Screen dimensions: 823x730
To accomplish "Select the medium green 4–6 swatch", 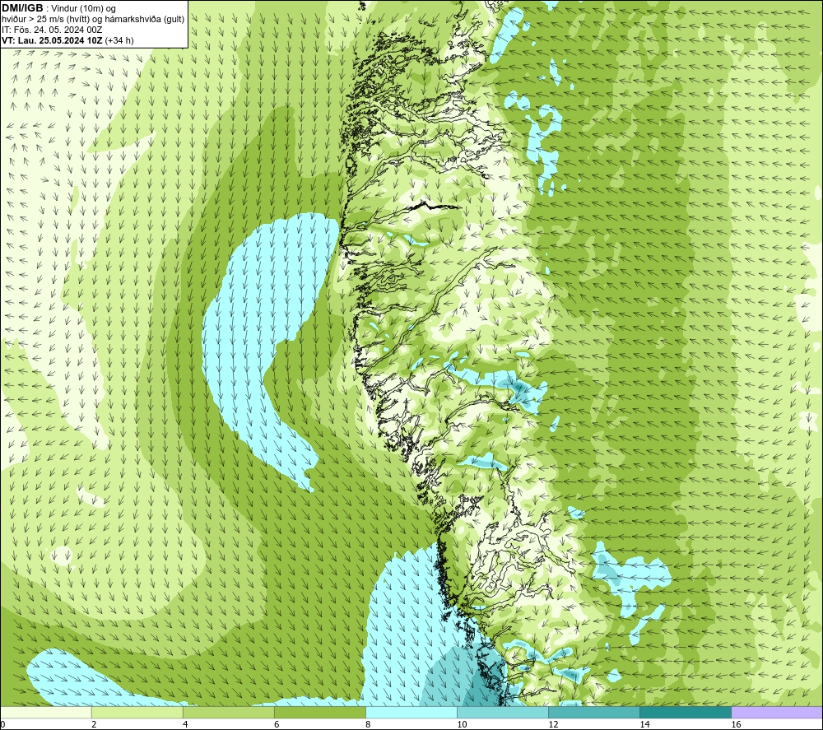I will coord(229,712).
